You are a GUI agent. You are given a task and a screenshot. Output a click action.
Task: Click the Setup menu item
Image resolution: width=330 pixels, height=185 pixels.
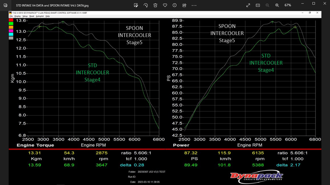click(x=25, y=16)
